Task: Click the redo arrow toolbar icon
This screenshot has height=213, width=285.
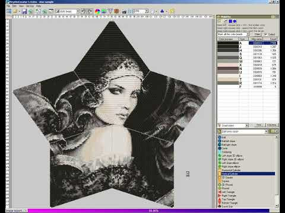Action: click(90, 11)
